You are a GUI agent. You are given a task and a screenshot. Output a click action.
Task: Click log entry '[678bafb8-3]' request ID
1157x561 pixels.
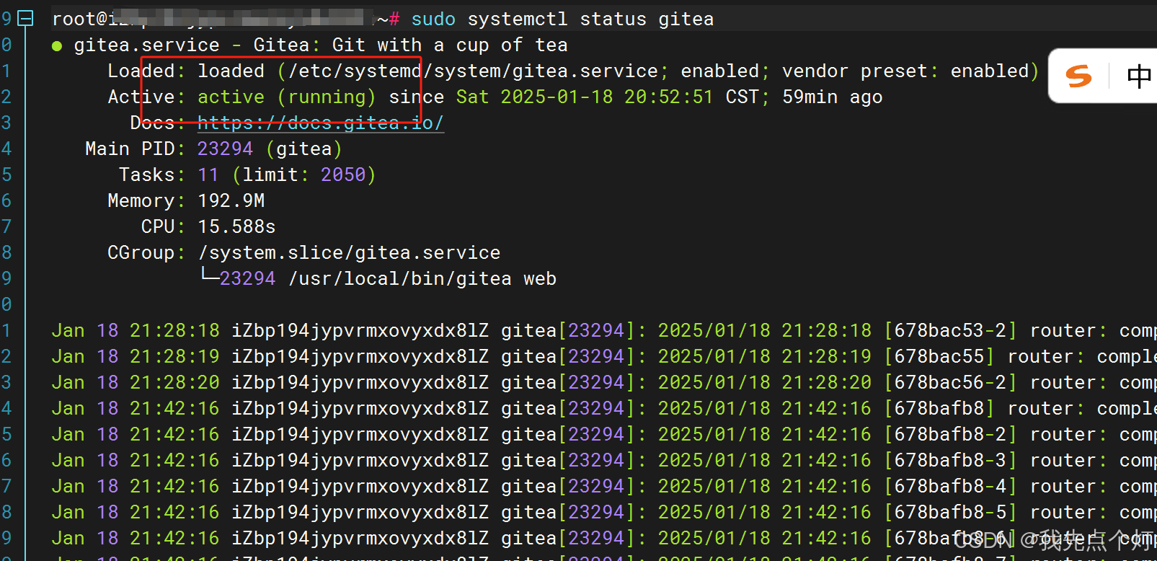point(950,461)
